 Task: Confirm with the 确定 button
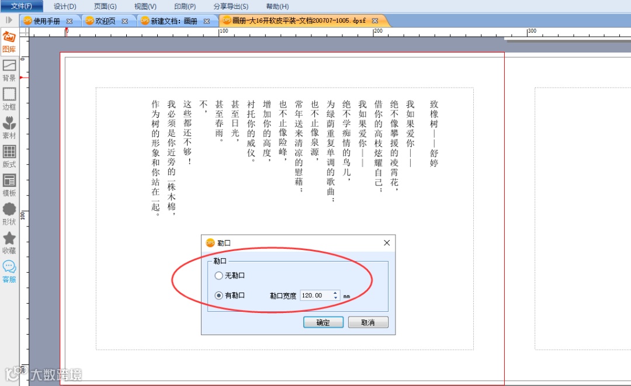click(323, 322)
